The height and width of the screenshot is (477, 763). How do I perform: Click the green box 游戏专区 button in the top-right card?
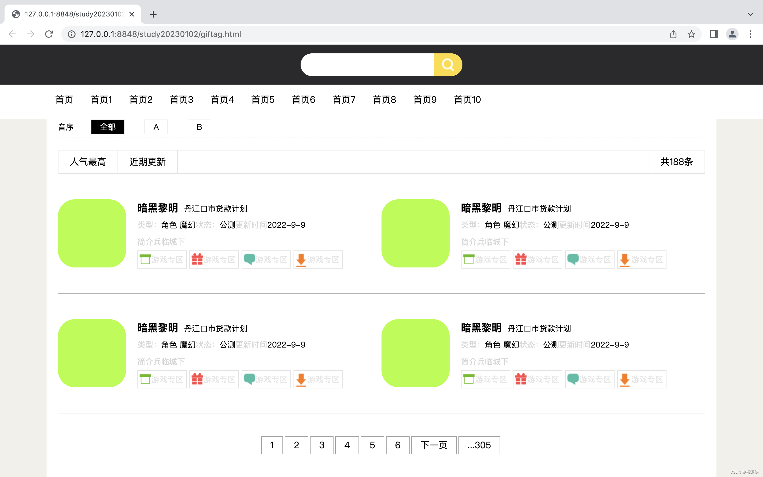click(x=486, y=260)
